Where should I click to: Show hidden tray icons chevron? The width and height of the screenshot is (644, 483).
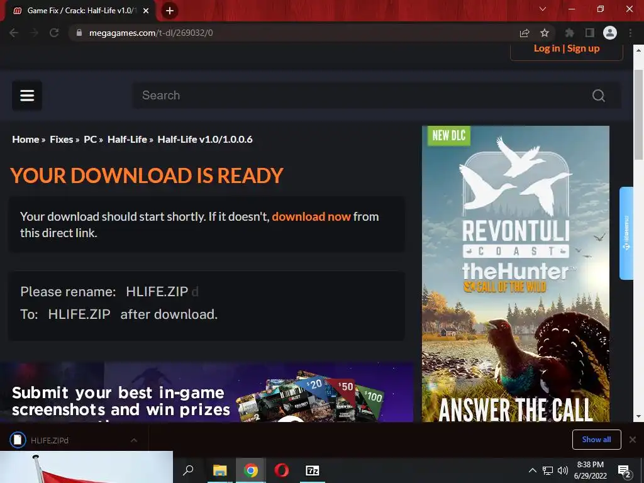click(532, 470)
